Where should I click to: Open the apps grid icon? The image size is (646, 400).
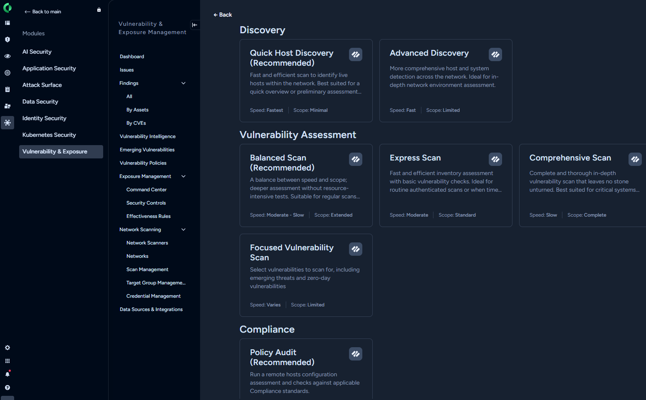pos(7,361)
